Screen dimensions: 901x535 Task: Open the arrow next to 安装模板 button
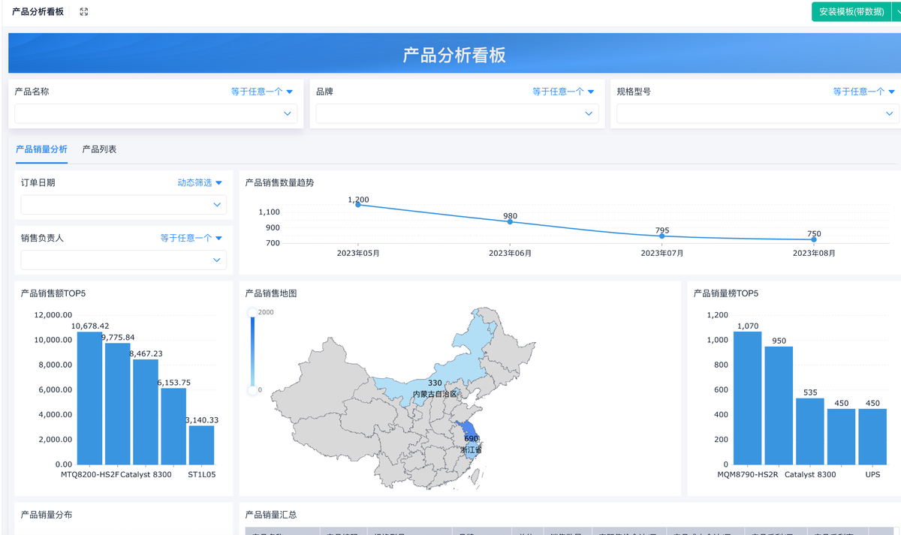click(896, 12)
